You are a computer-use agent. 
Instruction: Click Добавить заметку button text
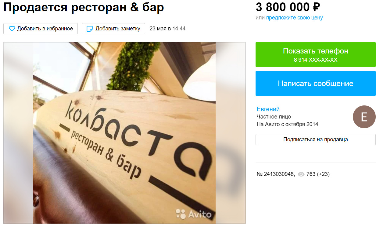118,29
